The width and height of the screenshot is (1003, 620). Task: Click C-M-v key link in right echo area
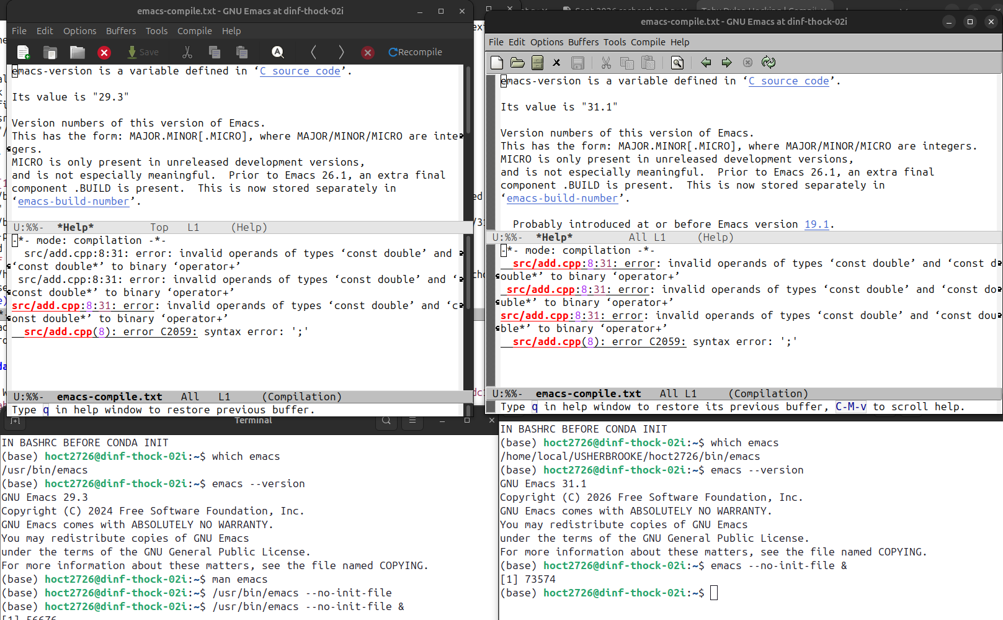tap(851, 407)
